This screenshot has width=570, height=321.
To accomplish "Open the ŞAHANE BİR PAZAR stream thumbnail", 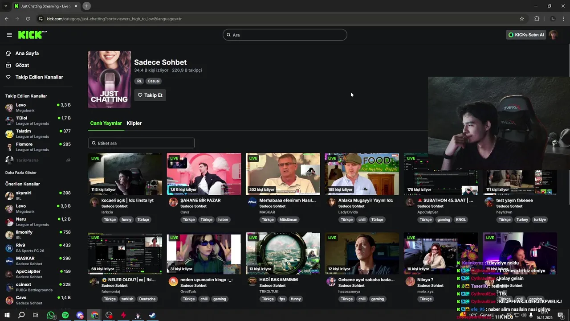I will pyautogui.click(x=204, y=174).
